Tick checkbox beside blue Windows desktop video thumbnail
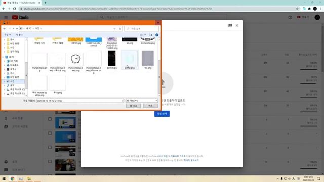The image size is (324, 182). pyautogui.click(x=50, y=133)
